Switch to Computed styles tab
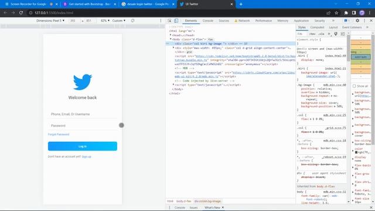Image resolution: width=375 pixels, height=211 pixels. 317,28
